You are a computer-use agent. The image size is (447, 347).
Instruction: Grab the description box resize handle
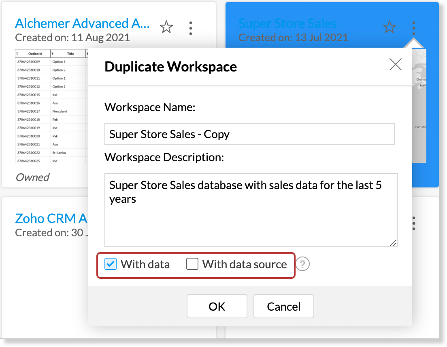click(393, 243)
